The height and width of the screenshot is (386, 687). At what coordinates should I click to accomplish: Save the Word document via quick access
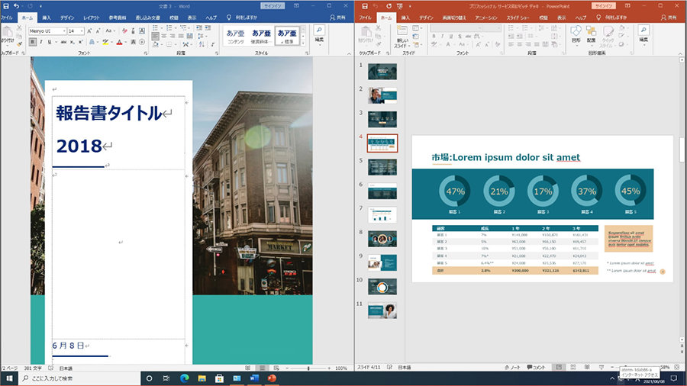[5, 6]
